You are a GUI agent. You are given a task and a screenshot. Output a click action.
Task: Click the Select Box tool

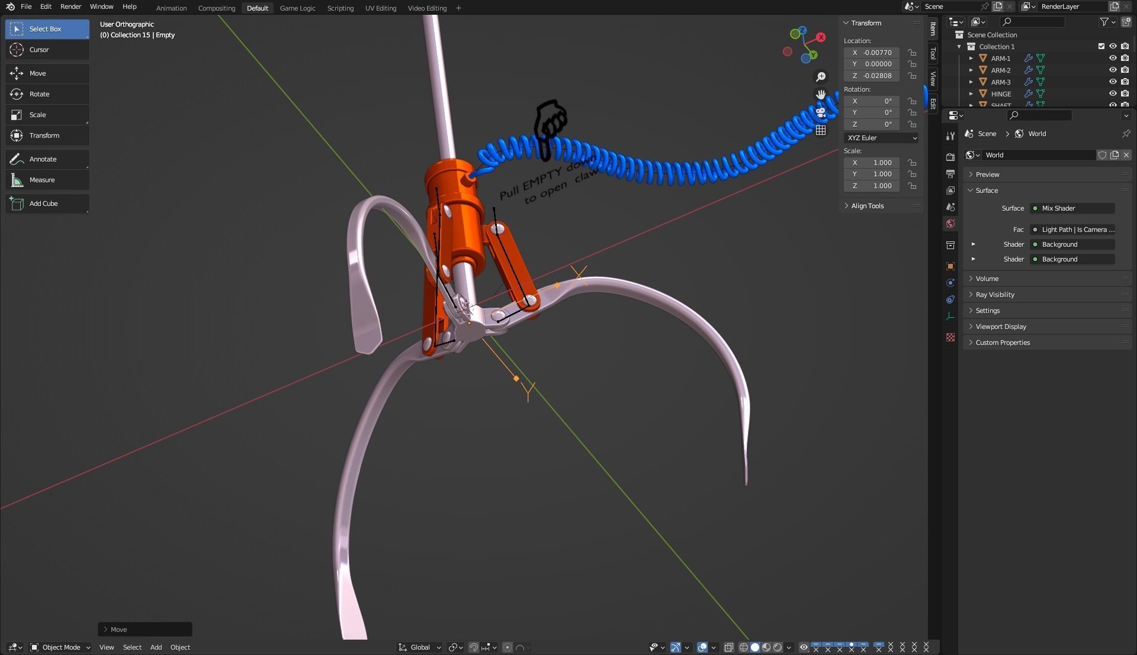pyautogui.click(x=47, y=29)
